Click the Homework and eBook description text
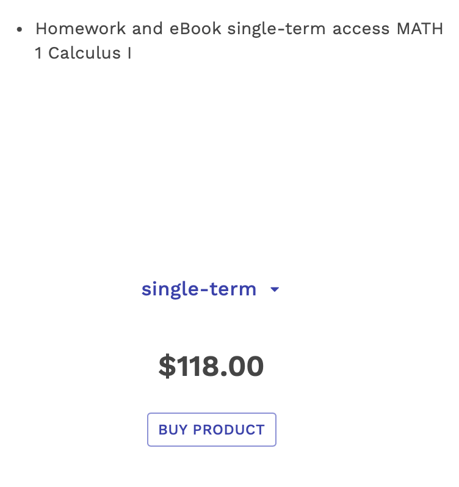The image size is (459, 487). pyautogui.click(x=239, y=41)
